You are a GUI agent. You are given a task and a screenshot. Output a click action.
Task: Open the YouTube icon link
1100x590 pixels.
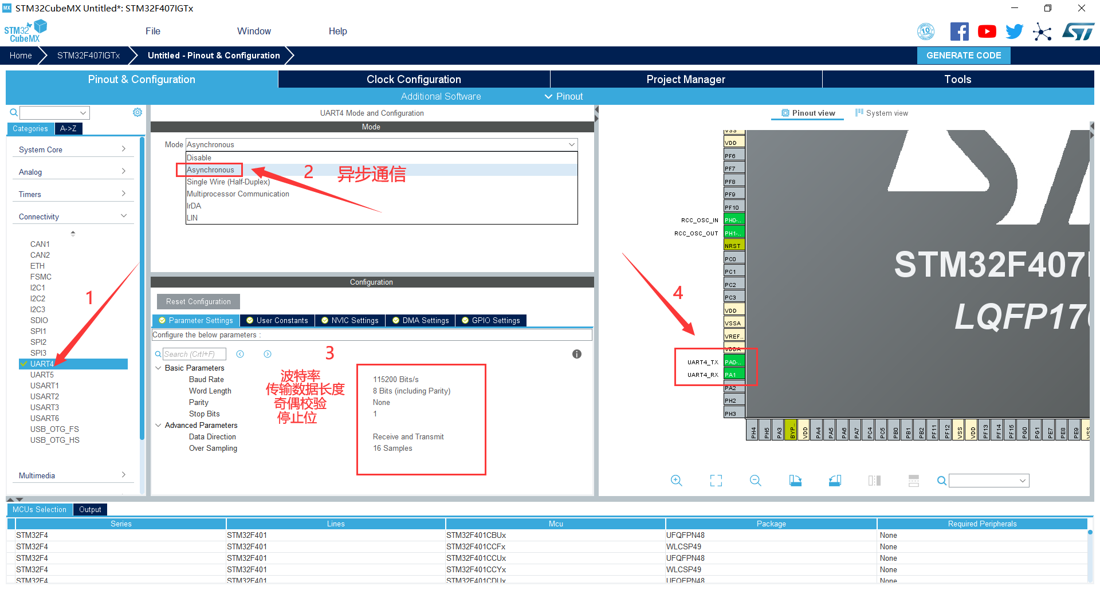(987, 32)
